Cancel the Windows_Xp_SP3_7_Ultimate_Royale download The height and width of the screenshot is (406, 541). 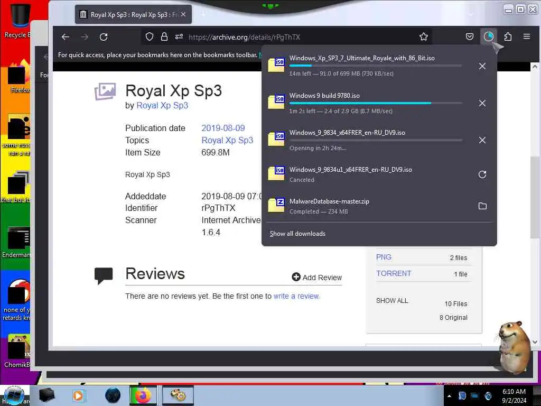(x=482, y=66)
